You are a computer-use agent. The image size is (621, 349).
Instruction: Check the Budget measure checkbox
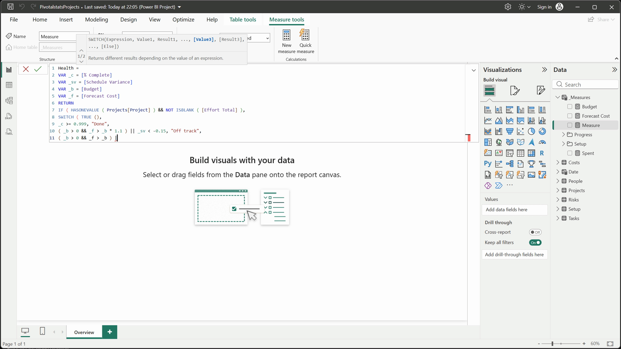(570, 107)
